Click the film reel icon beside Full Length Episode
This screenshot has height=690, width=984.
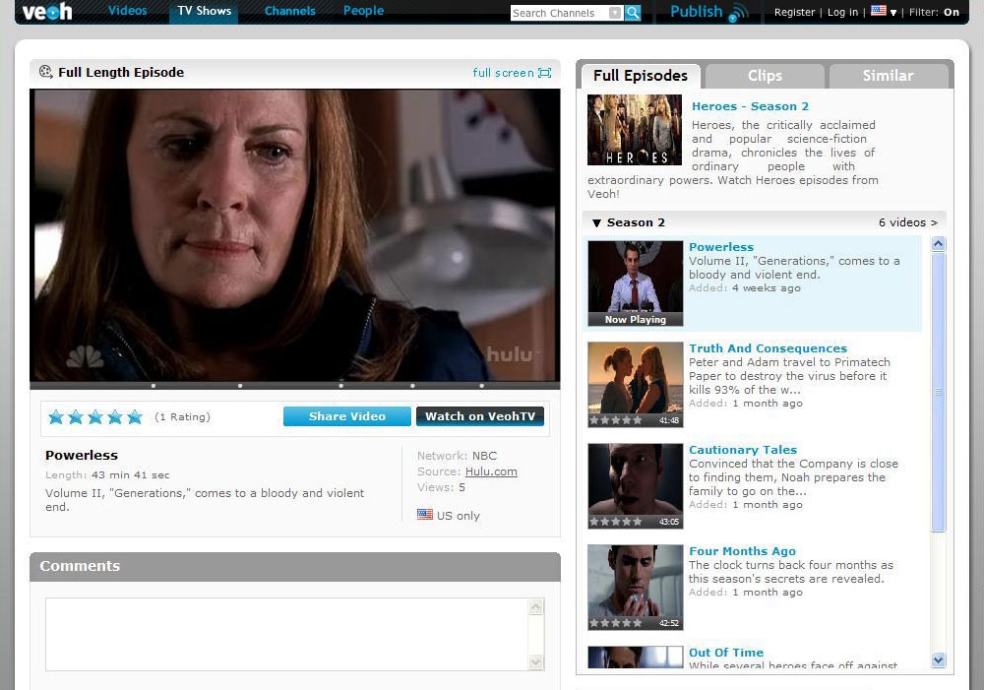46,72
